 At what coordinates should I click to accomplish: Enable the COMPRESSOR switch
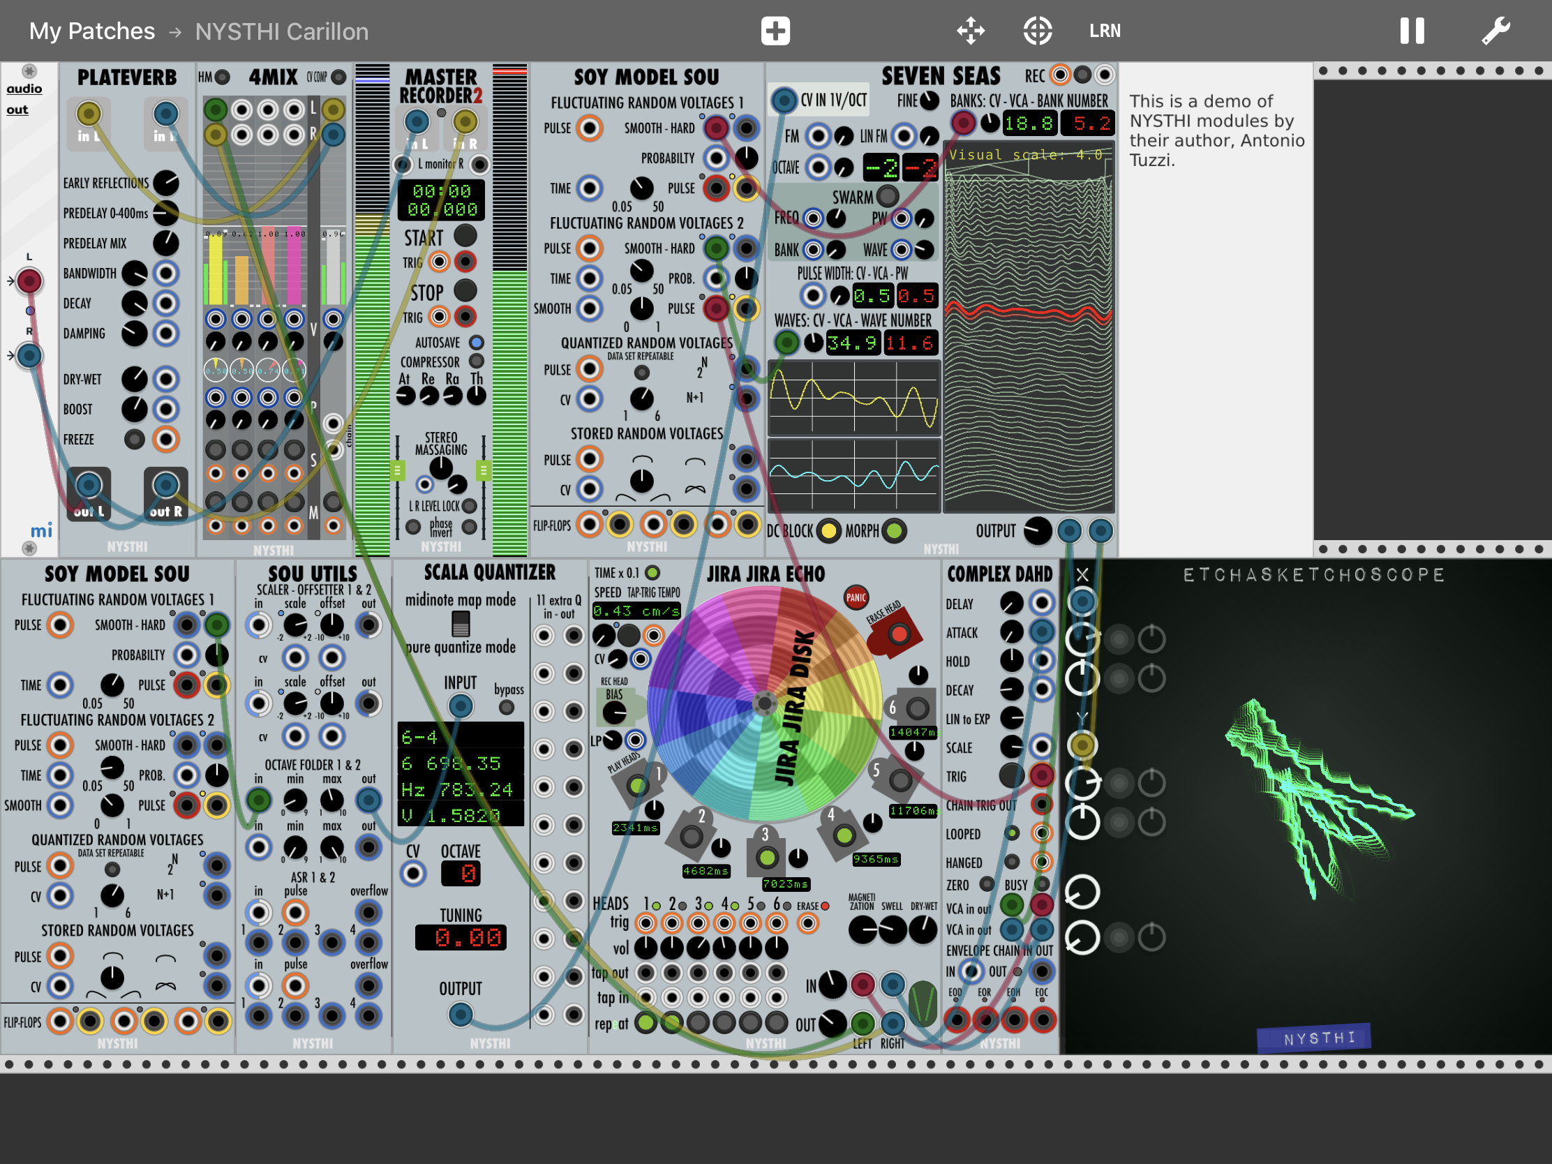point(477,361)
